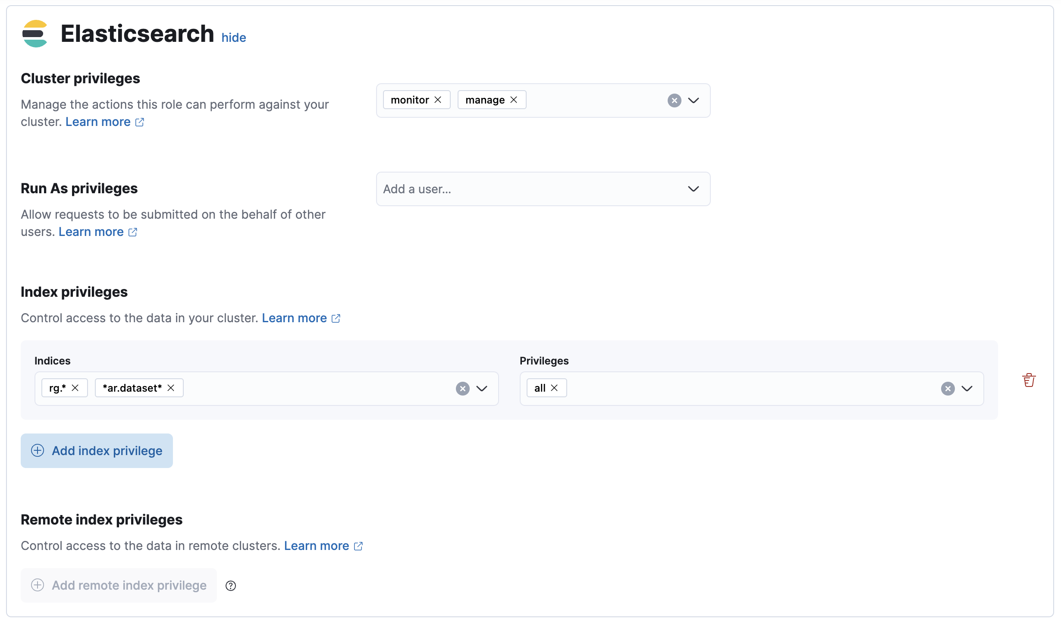Click the monitor tag label
Viewport: 1061px width, 622px height.
click(x=410, y=100)
